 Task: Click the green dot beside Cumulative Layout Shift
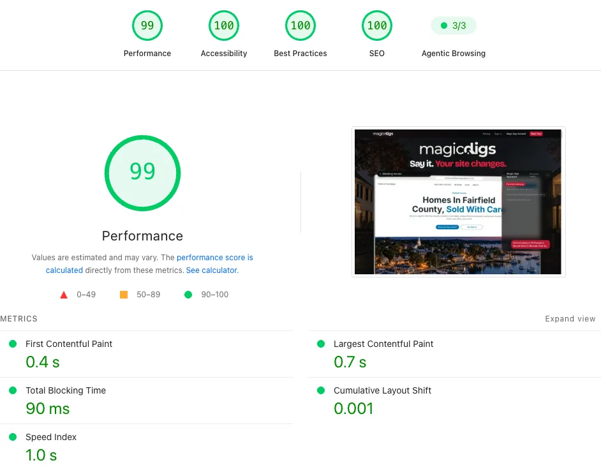(321, 390)
